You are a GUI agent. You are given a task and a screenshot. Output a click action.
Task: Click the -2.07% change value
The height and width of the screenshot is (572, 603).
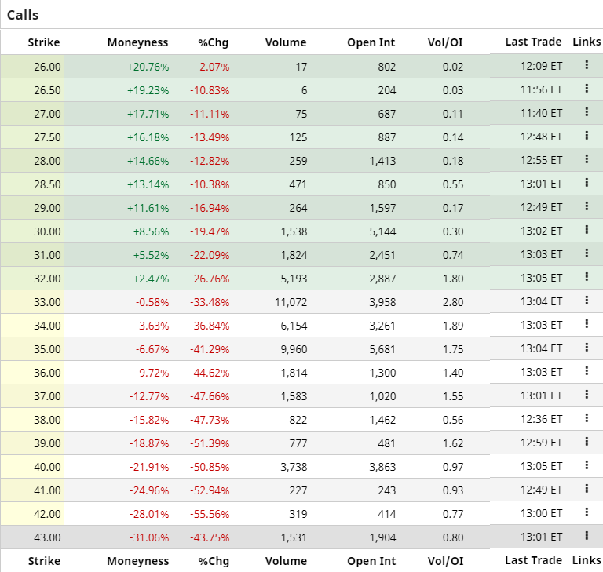[213, 67]
